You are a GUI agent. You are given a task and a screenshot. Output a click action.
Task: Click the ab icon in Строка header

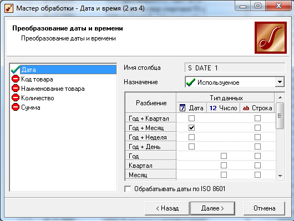pos(246,108)
